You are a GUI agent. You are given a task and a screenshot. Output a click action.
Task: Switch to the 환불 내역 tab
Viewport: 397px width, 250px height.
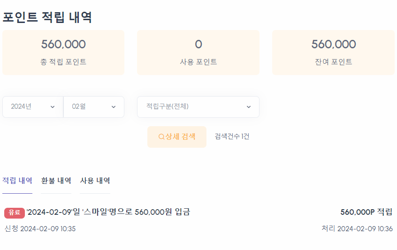tap(56, 181)
